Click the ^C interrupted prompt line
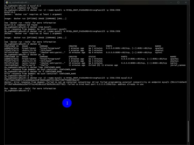194x145 pixels. [18, 76]
